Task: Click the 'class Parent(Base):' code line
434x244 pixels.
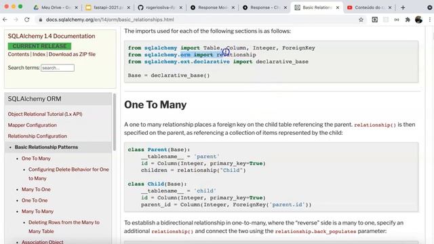Action: click(x=159, y=150)
